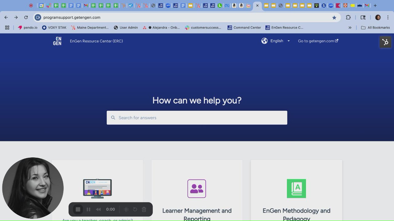Image resolution: width=394 pixels, height=221 pixels.
Task: Click the globe language icon
Action: 264,41
